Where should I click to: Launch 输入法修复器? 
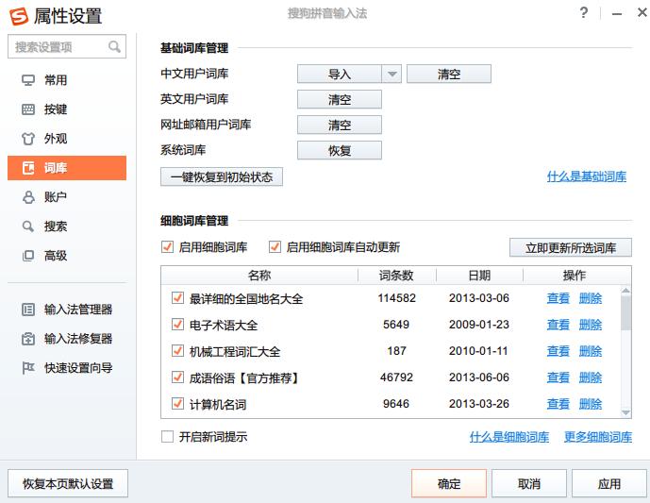[x=67, y=339]
